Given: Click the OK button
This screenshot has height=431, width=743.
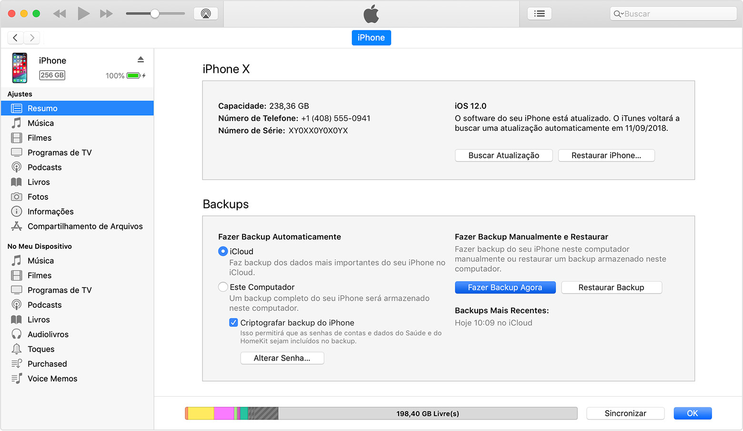Looking at the screenshot, I should point(693,413).
